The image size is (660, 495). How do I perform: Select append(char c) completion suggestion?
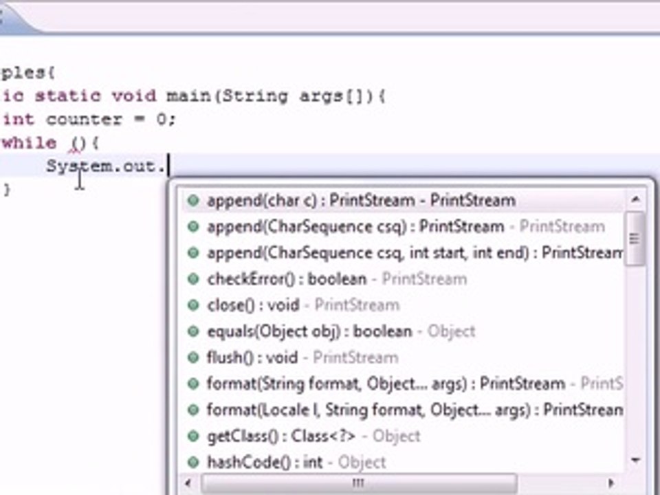(x=404, y=200)
